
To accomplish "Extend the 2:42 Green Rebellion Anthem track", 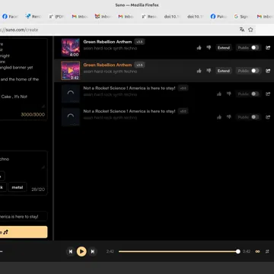I will click(224, 71).
